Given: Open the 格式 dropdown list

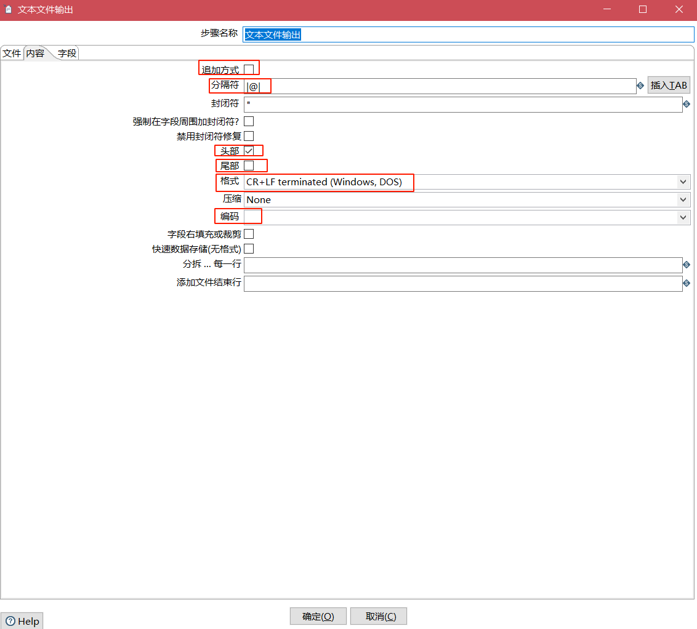Looking at the screenshot, I should click(x=683, y=182).
